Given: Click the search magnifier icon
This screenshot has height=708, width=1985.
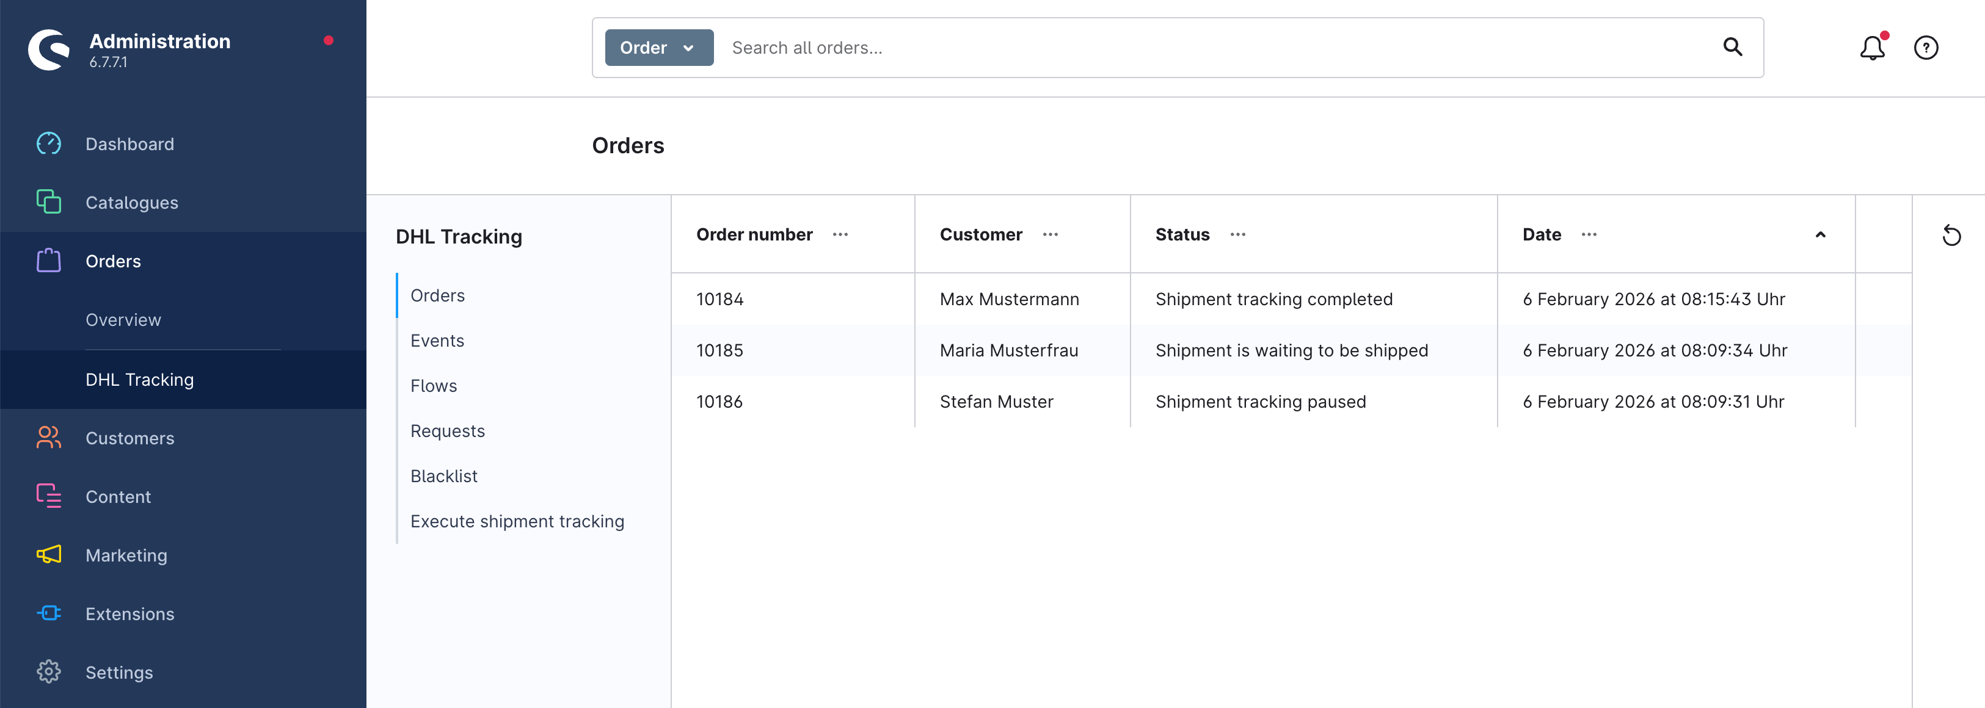Looking at the screenshot, I should tap(1732, 47).
